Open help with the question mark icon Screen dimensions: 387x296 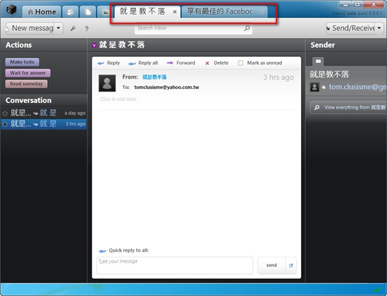pos(86,28)
